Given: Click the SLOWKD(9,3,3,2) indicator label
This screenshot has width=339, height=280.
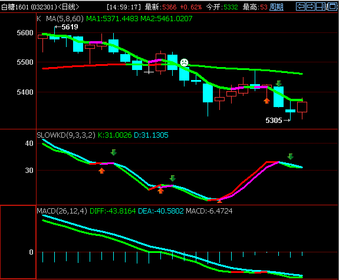Looking at the screenshot, I should [x=66, y=135].
